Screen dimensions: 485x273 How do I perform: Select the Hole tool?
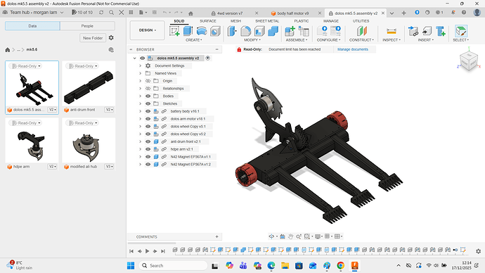click(x=215, y=31)
